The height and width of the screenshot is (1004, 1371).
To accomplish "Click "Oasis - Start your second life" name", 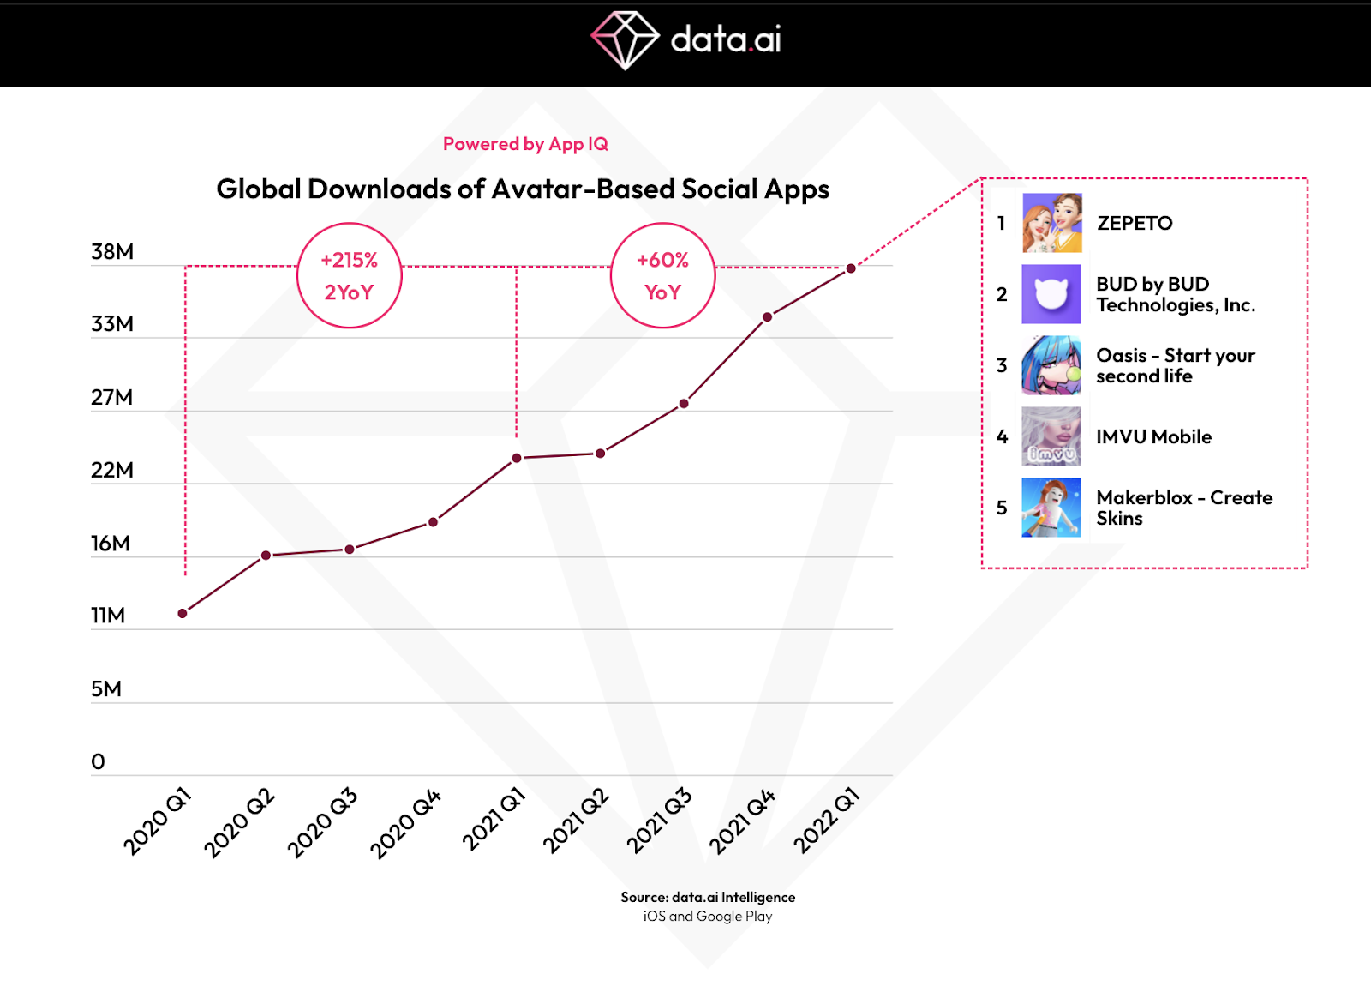I will tap(1176, 365).
